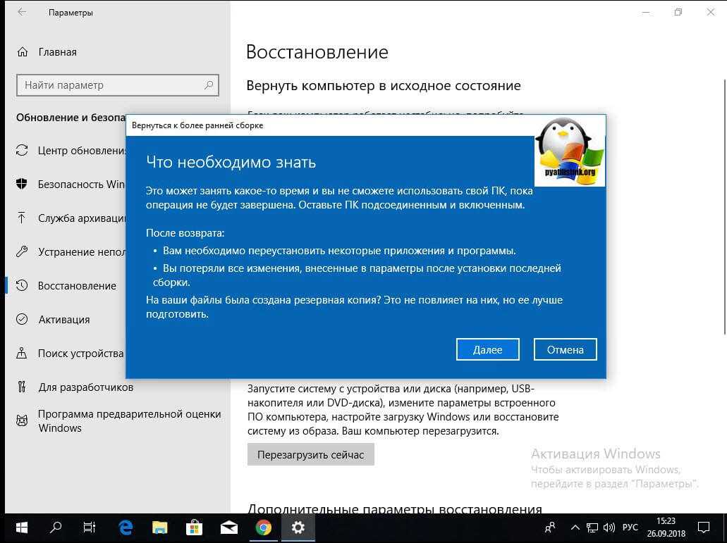Image resolution: width=727 pixels, height=543 pixels.
Task: Open Microsoft Store from taskbar
Action: point(195,528)
